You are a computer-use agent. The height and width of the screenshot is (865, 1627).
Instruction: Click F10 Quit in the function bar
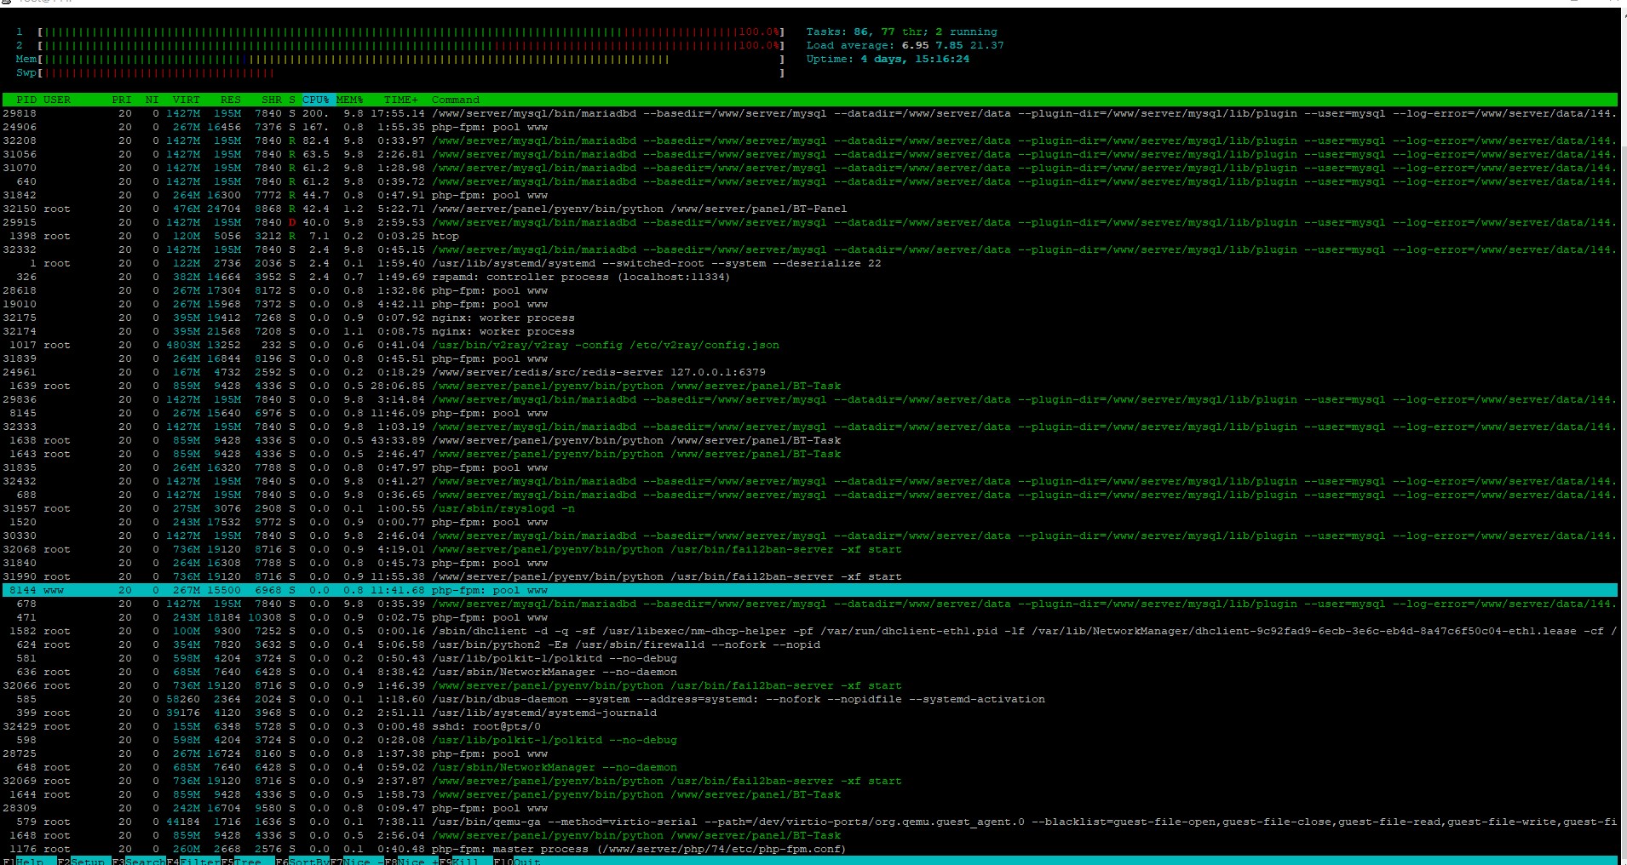point(517,862)
